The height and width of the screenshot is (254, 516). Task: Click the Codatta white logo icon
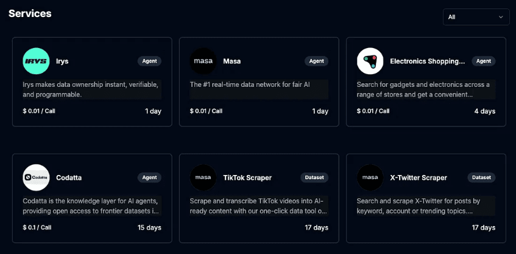point(36,177)
